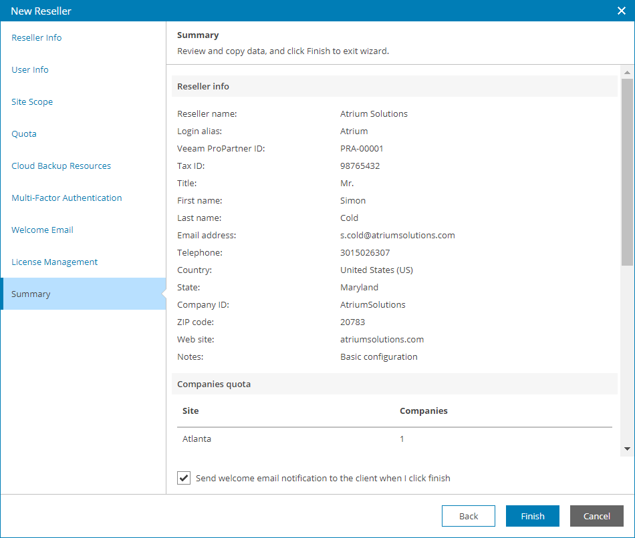Click Finish to exit wizard
The width and height of the screenshot is (635, 538).
point(533,516)
